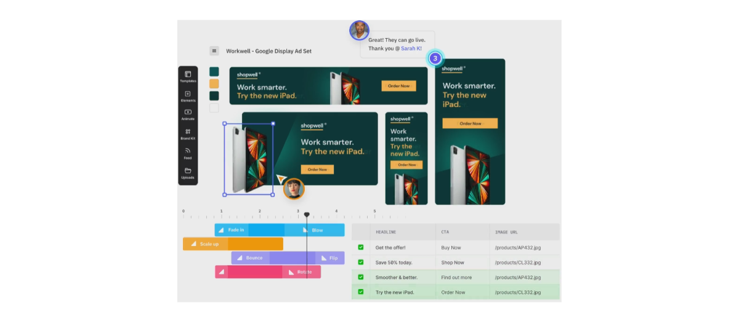Viewport: 739px width, 321px height.
Task: Uncheck the 'Get the offer!' row checkbox
Action: pos(361,247)
